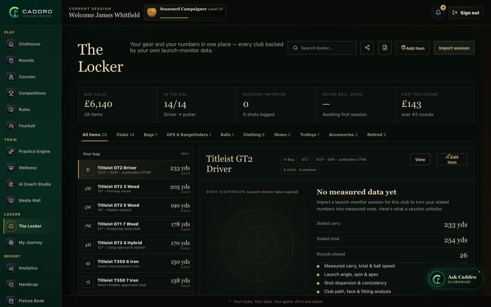
Task: Click the Cost Per Round £143 card
Action: pyautogui.click(x=435, y=105)
